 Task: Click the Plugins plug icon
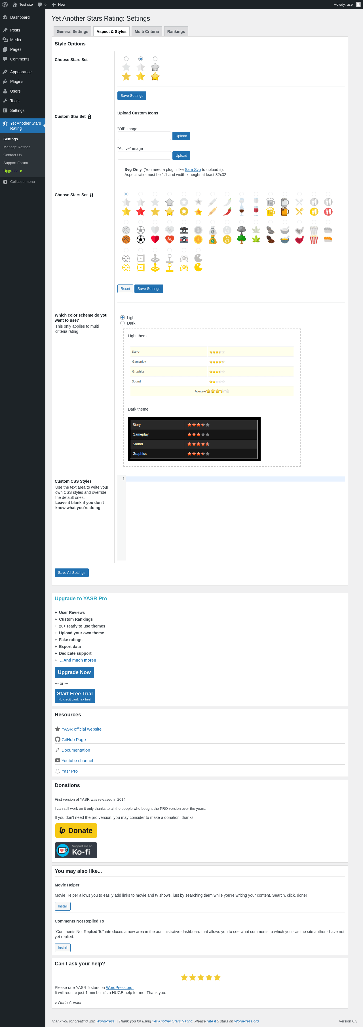(5, 81)
